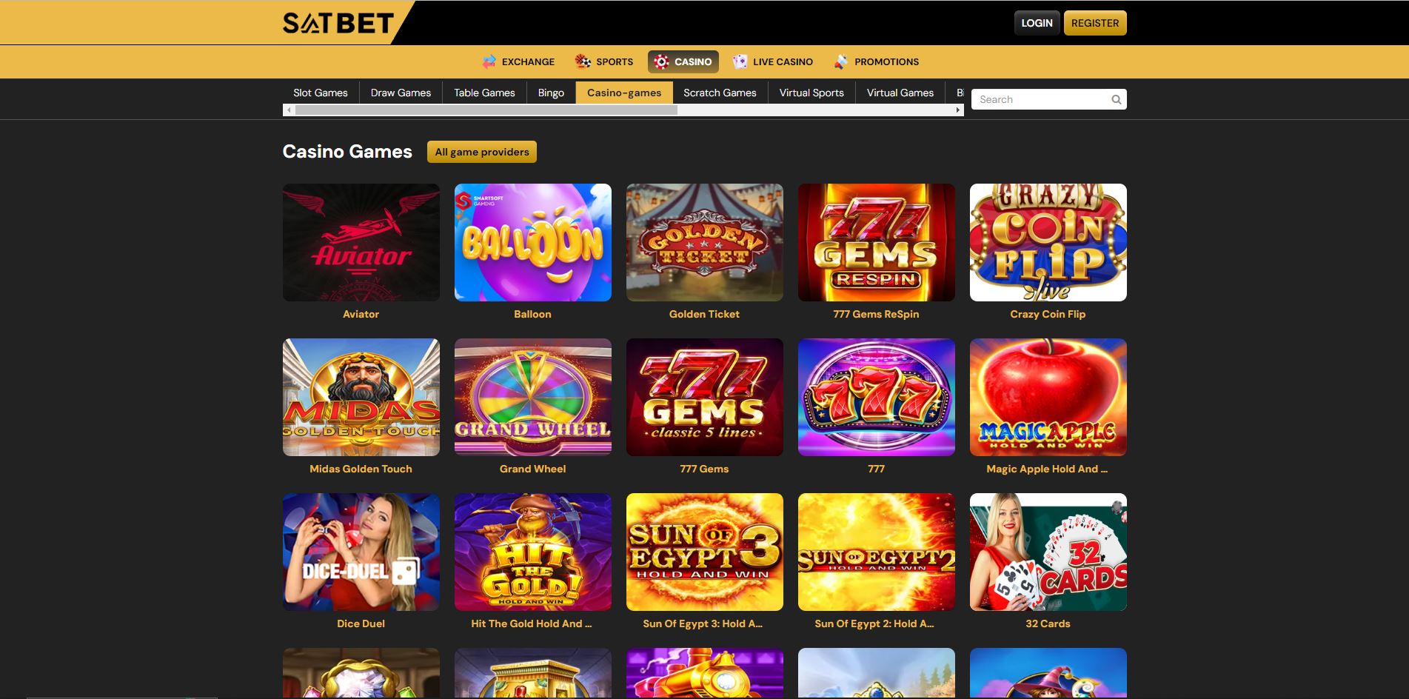The width and height of the screenshot is (1409, 699).
Task: Click the category scrollbar right arrow
Action: pyautogui.click(x=958, y=110)
